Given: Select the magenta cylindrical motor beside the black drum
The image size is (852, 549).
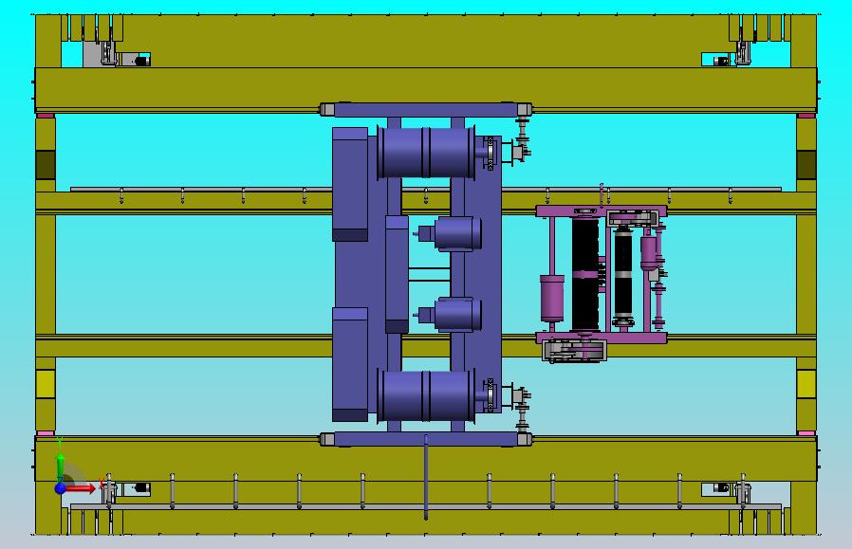Looking at the screenshot, I should tap(552, 298).
